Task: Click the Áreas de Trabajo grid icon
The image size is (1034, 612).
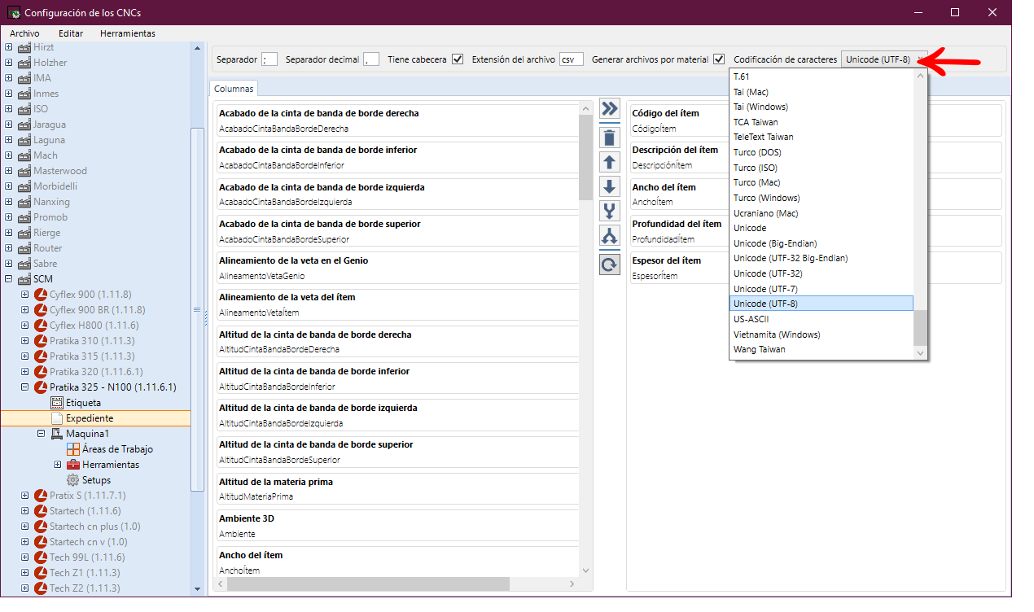Action: coord(73,449)
